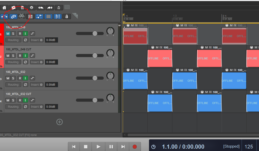
Task: Save the project using the disk icon
Action: coord(22,8)
